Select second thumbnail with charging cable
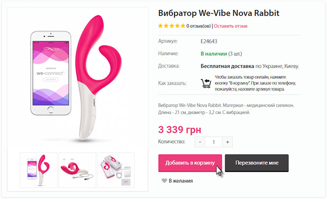The width and height of the screenshot is (327, 199). point(77,170)
